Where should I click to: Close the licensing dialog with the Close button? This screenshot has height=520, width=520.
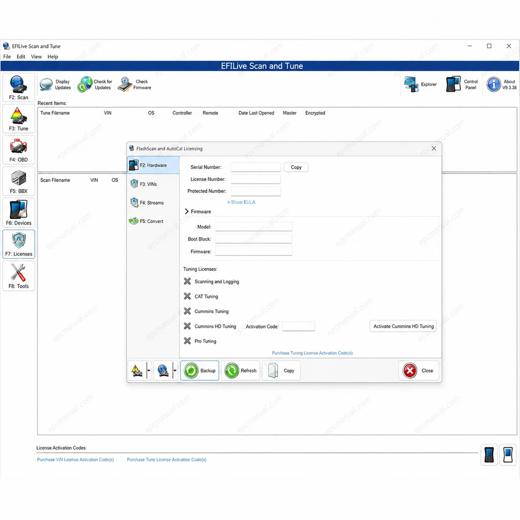(419, 371)
